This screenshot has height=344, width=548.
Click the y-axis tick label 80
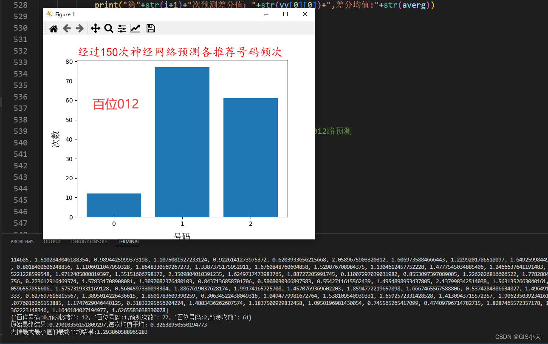(x=70, y=61)
